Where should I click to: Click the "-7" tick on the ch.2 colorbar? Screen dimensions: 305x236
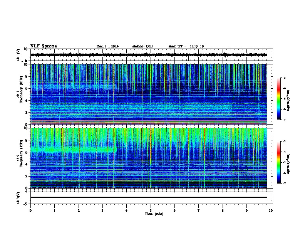pyautogui.click(x=284, y=183)
